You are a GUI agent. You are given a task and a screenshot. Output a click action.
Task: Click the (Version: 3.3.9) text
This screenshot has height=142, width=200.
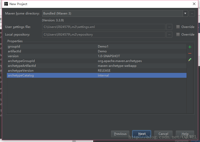pos(53,20)
